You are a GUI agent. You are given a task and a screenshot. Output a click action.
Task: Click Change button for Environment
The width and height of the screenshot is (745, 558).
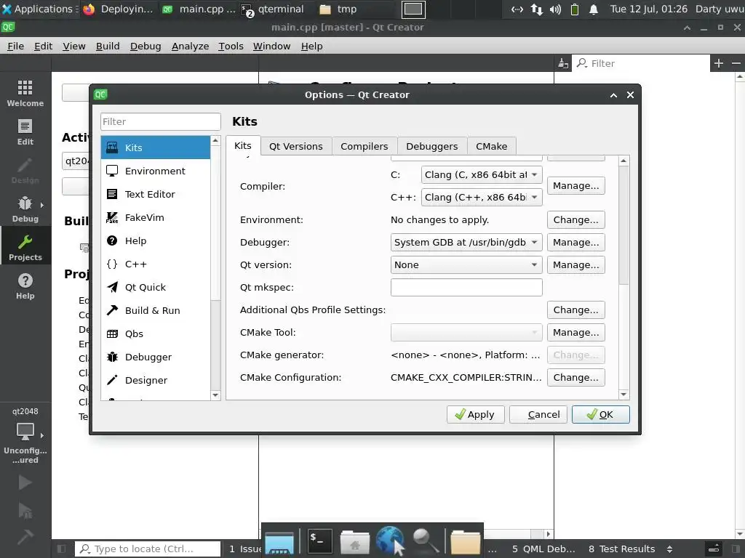(576, 219)
